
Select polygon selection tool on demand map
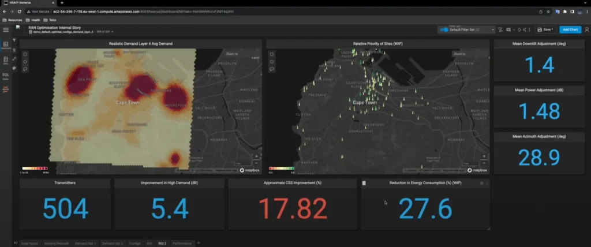pyautogui.click(x=25, y=62)
